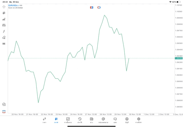This screenshot has width=183, height=128.
Task: Tap the blue-red trade panel icon at bottom left
Action: point(4,111)
